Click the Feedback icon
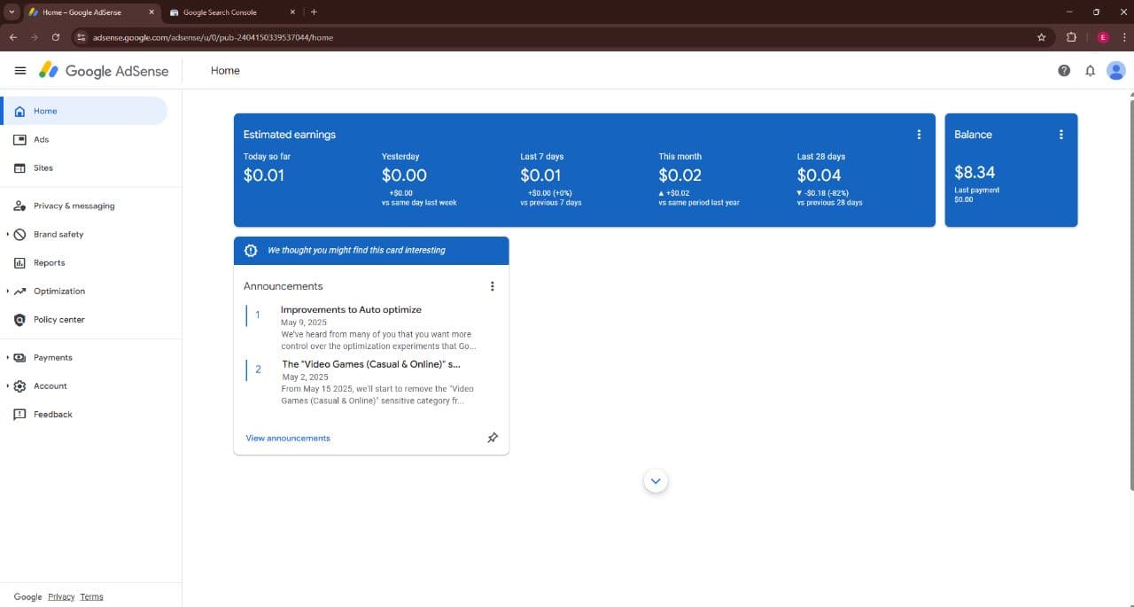 pyautogui.click(x=19, y=414)
